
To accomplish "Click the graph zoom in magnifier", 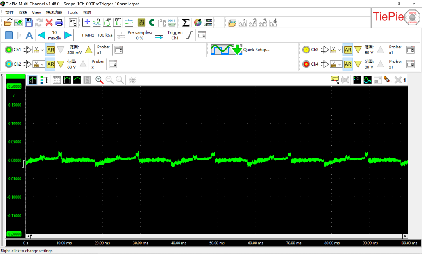I will 99,80.
